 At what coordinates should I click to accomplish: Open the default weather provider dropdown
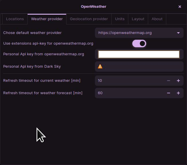139,33
